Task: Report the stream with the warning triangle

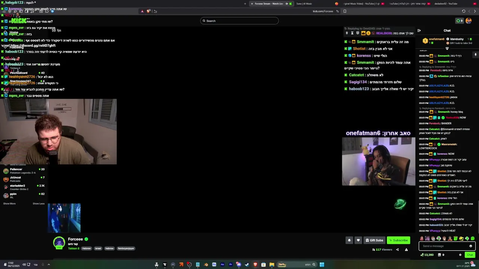Action: [x=406, y=250]
